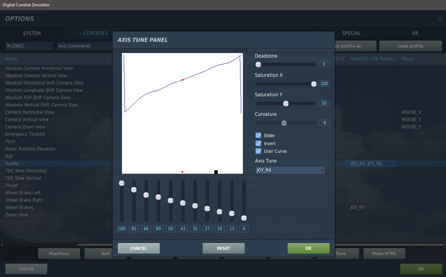
Task: Click the MOUSE_Z binding cell
Action: click(x=421, y=127)
